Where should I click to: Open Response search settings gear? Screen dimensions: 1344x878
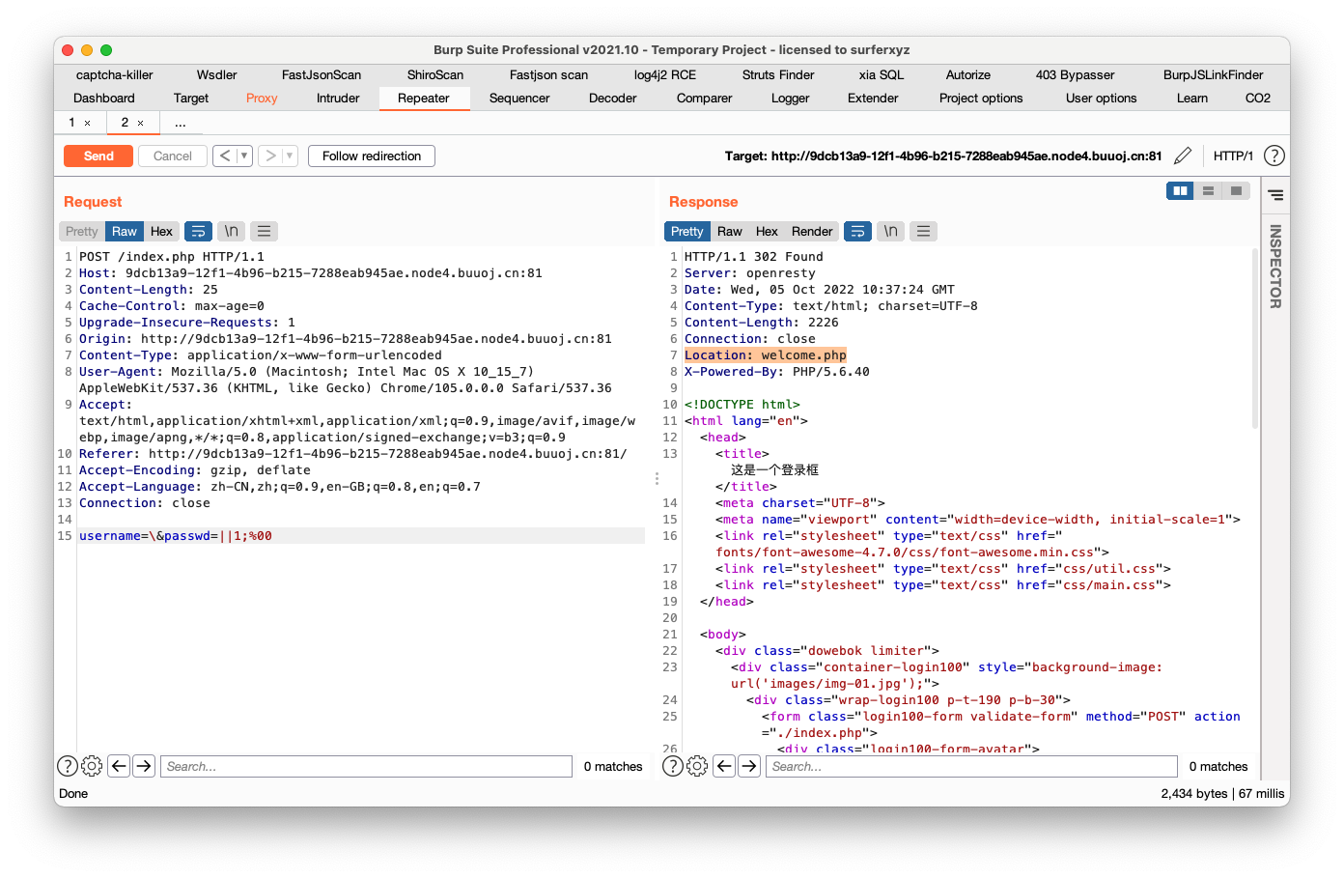click(697, 766)
